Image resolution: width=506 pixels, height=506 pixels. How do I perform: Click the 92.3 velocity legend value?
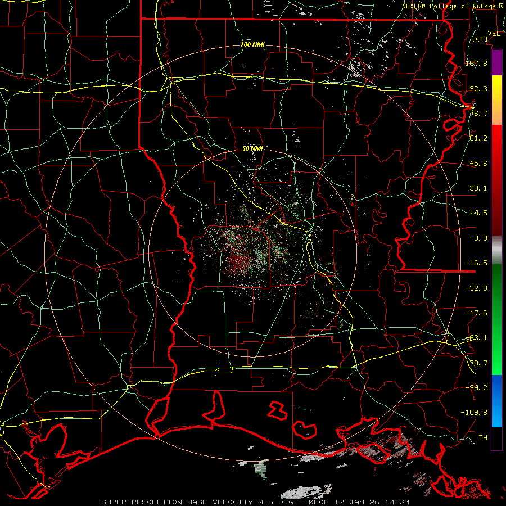[x=478, y=88]
